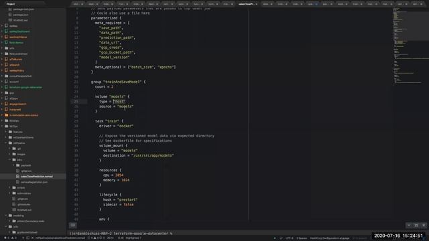Change the 2 Spaces indentation setting

point(302,238)
